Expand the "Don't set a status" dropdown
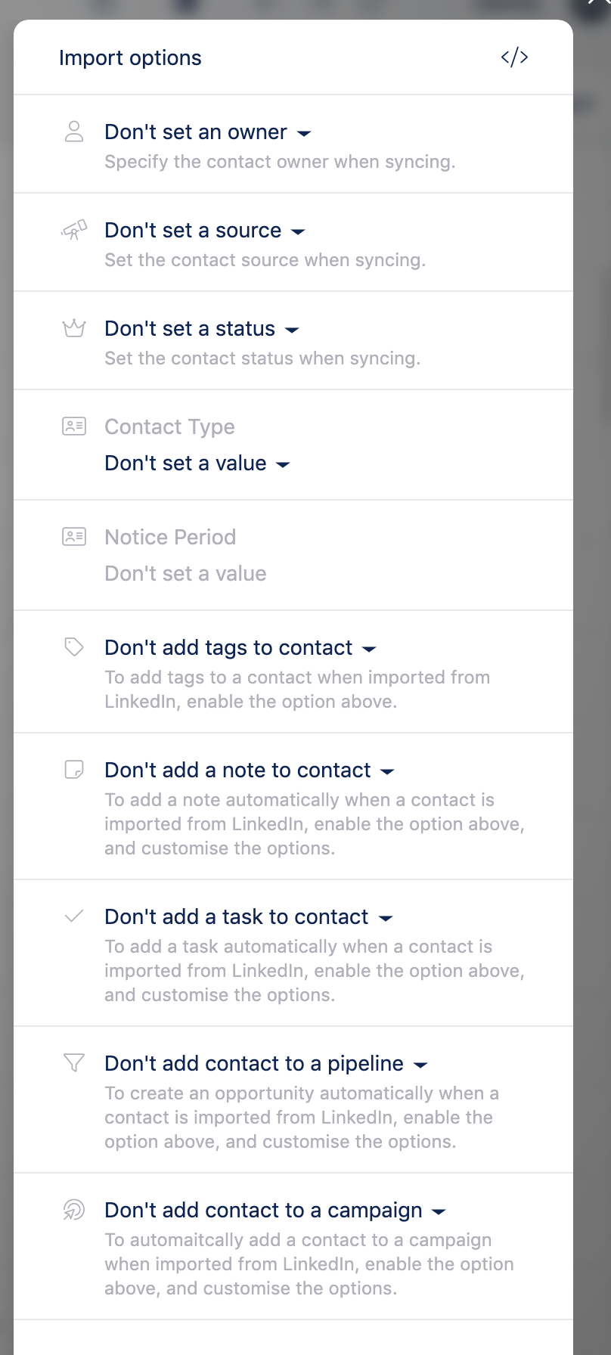Screen dimensions: 611x1355 click(x=202, y=329)
